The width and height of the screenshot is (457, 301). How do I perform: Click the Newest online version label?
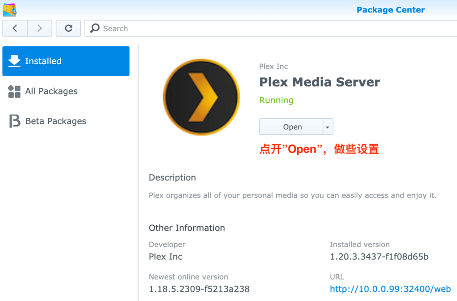(x=188, y=277)
